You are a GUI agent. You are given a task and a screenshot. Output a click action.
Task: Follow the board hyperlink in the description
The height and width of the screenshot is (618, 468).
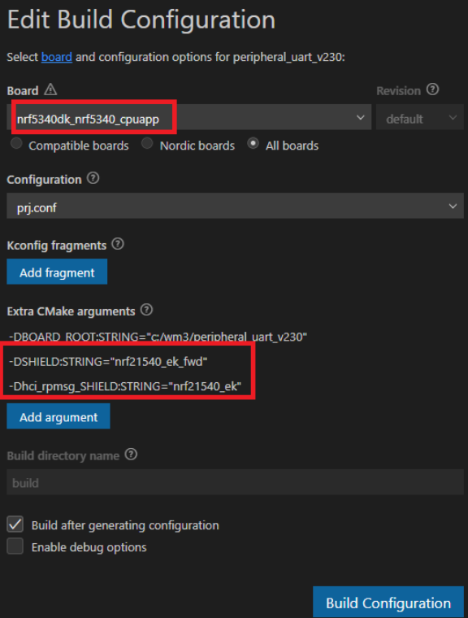coord(57,57)
